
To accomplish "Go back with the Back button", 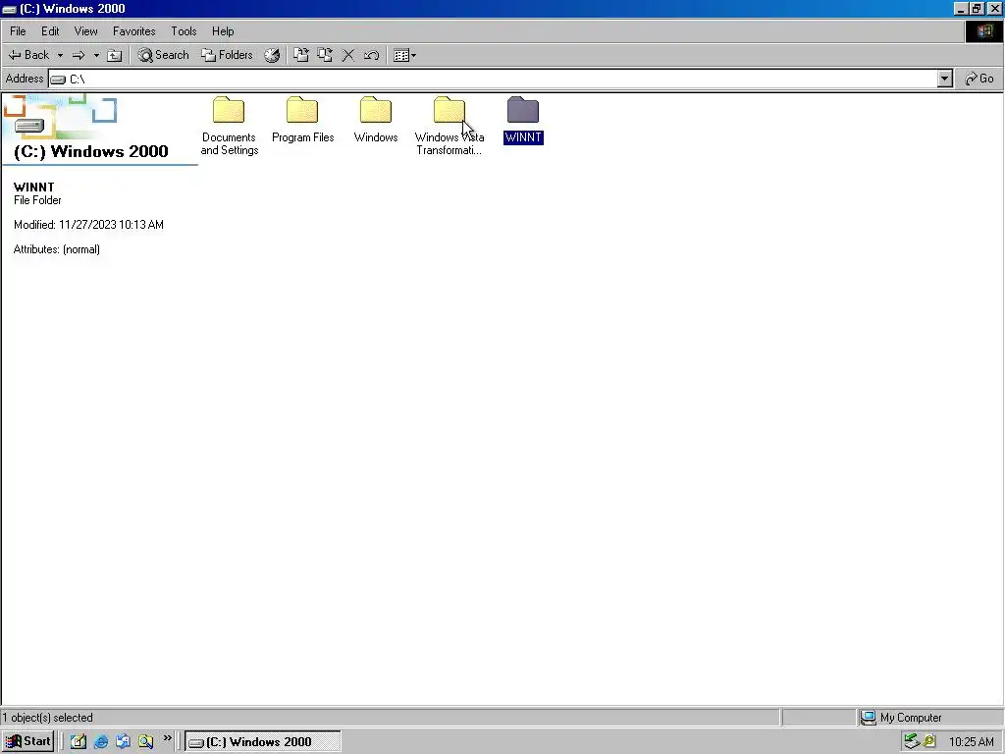I will [x=28, y=55].
